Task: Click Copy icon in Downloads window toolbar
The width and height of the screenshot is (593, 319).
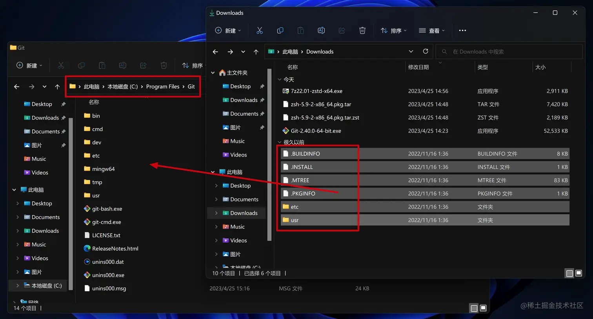Action: pyautogui.click(x=280, y=31)
